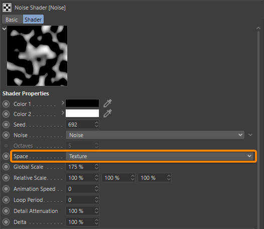264x229 pixels.
Task: Click the noise preview thumbnail
Action: tap(37, 56)
